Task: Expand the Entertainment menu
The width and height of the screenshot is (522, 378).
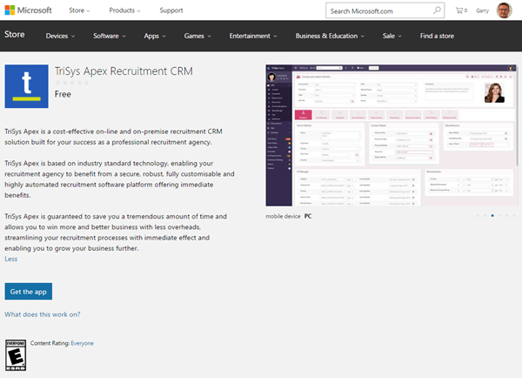Action: tap(253, 36)
